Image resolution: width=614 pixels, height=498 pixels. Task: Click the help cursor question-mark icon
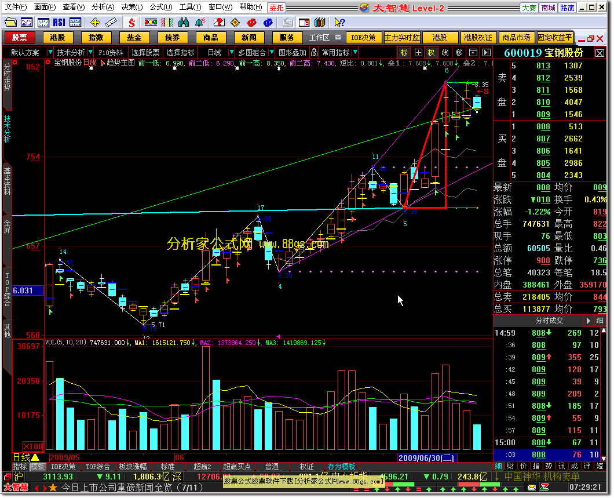tap(339, 23)
